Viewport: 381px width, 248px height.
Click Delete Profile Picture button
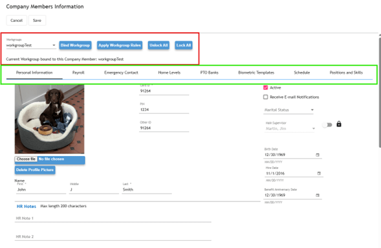tap(35, 170)
